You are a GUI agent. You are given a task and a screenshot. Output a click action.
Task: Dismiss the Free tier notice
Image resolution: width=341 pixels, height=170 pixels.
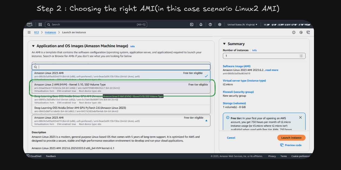click(x=300, y=117)
